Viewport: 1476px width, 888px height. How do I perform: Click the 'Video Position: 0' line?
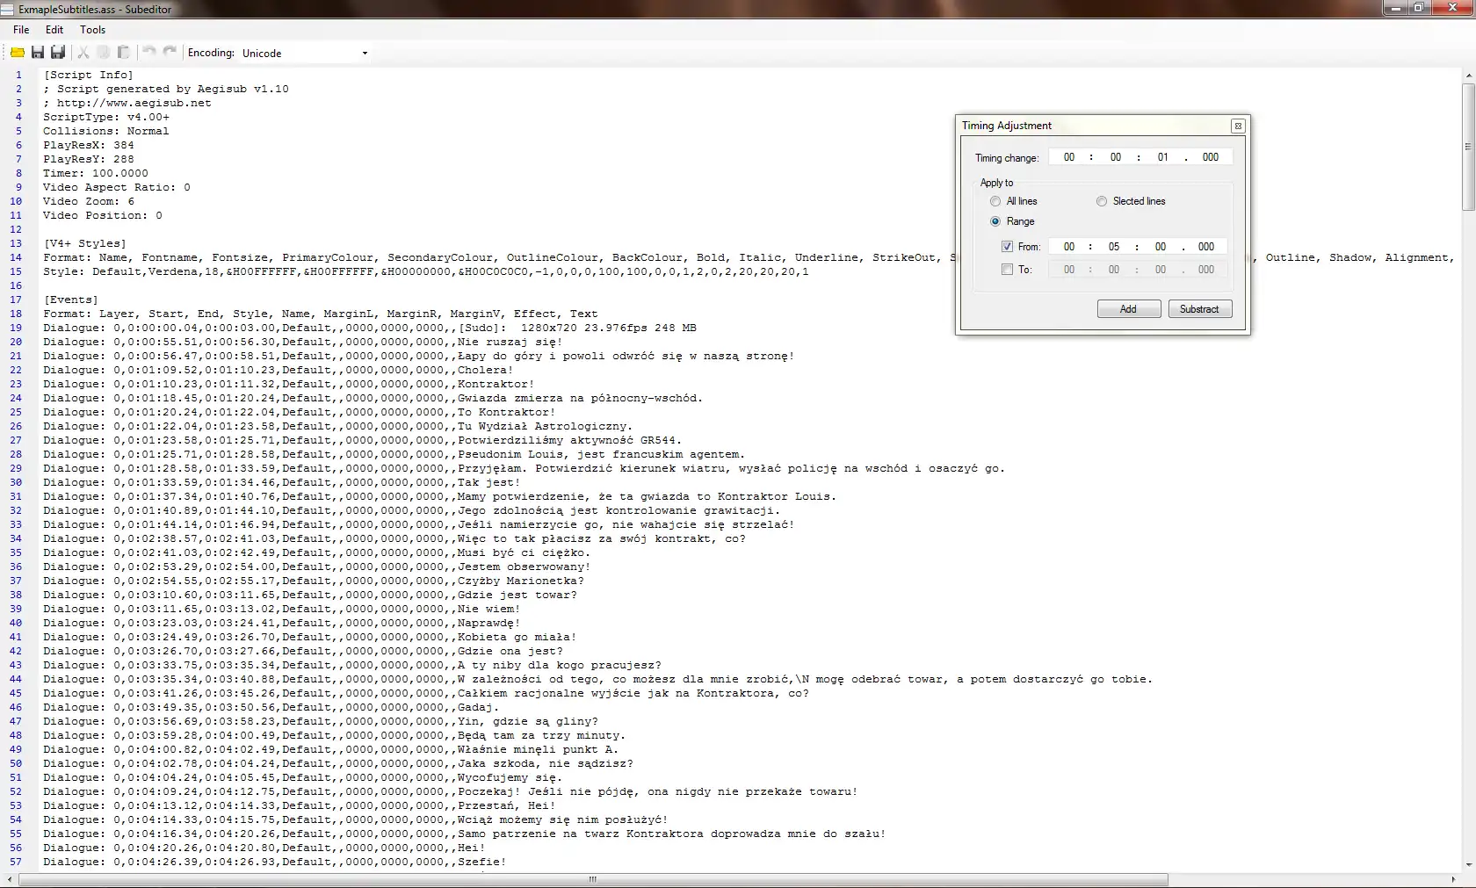tap(103, 216)
